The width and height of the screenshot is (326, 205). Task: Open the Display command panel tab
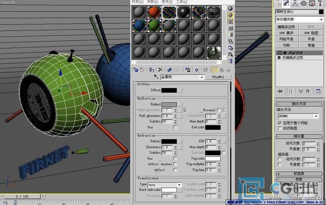[312, 3]
